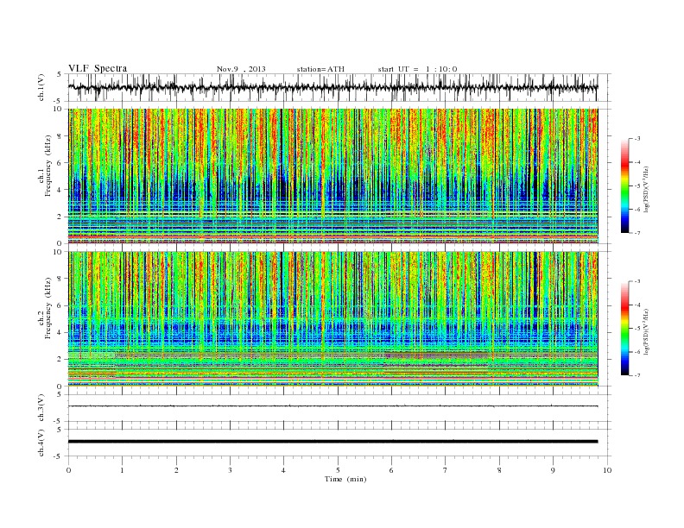Click the "-5" tick on upper colorbar

637,186
